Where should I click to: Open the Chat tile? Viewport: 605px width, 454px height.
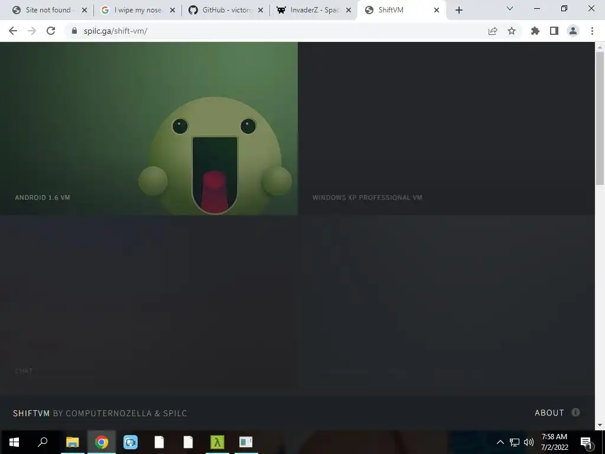click(x=148, y=301)
